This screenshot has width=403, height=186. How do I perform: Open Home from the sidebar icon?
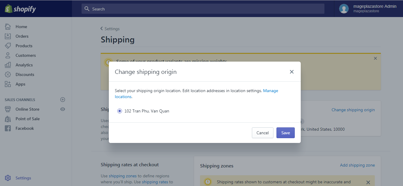pyautogui.click(x=8, y=27)
